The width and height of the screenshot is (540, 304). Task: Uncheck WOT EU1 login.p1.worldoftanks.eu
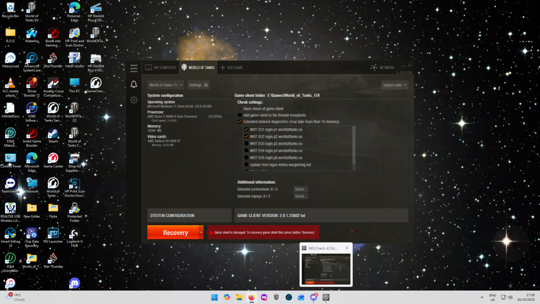pos(246,130)
